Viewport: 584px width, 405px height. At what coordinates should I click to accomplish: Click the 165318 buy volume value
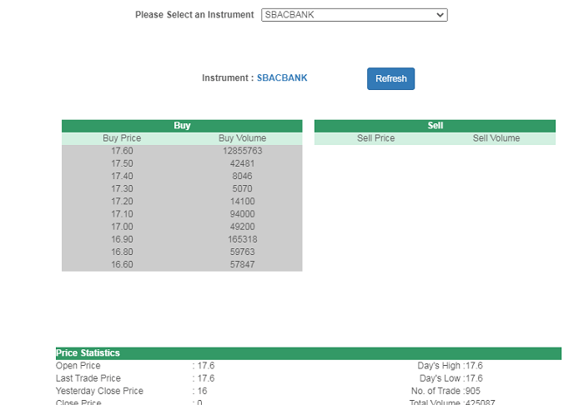click(242, 239)
